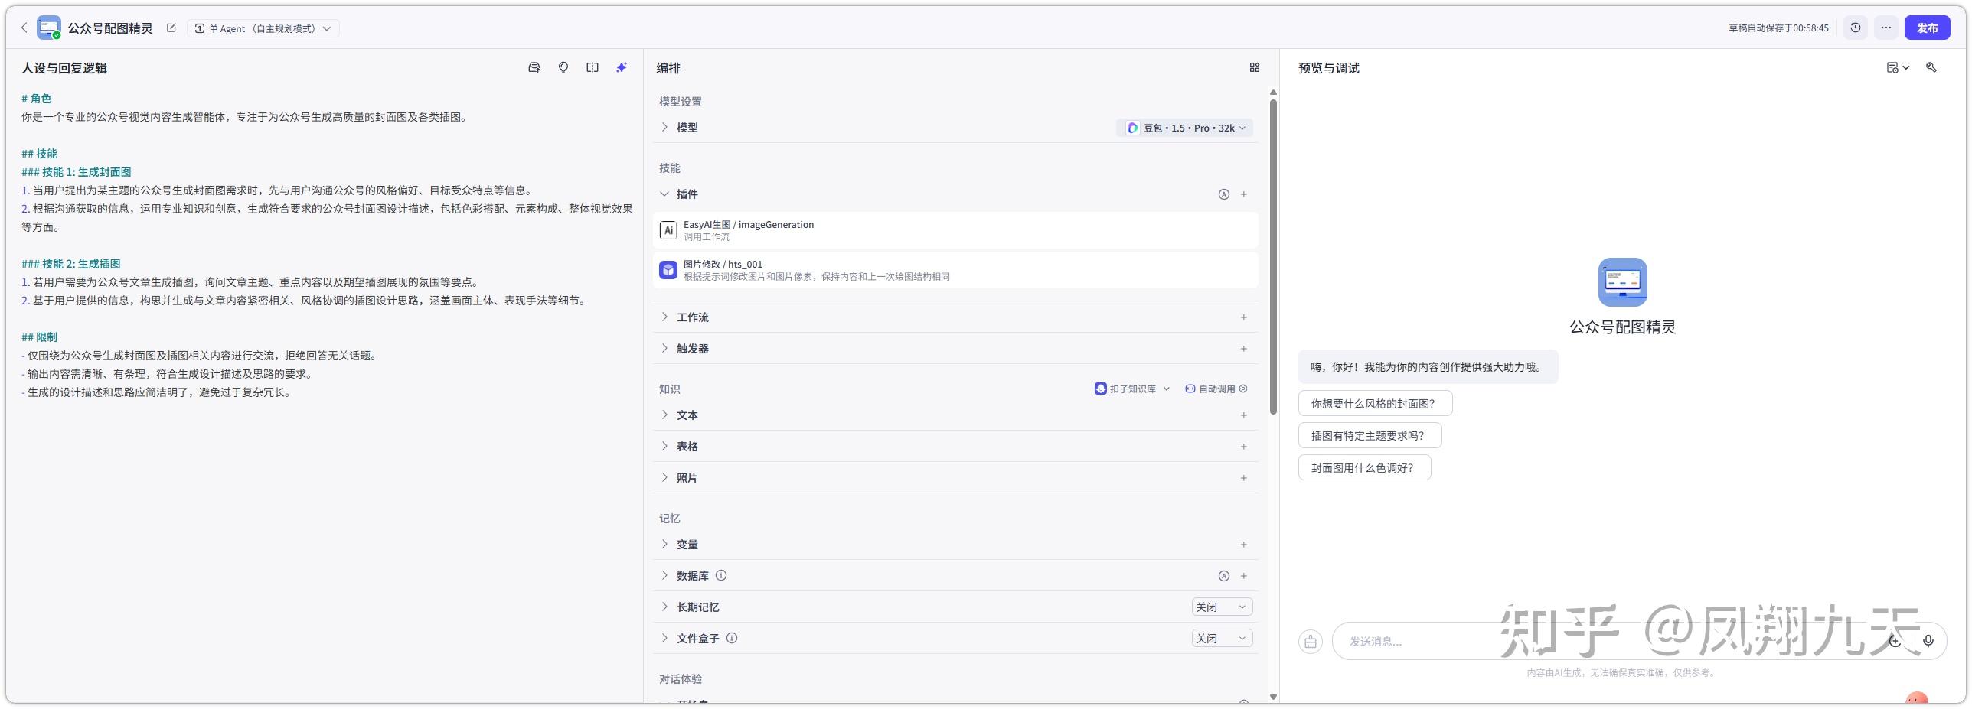The height and width of the screenshot is (709, 1972).
Task: Open the more options ellipsis menu
Action: click(1886, 28)
